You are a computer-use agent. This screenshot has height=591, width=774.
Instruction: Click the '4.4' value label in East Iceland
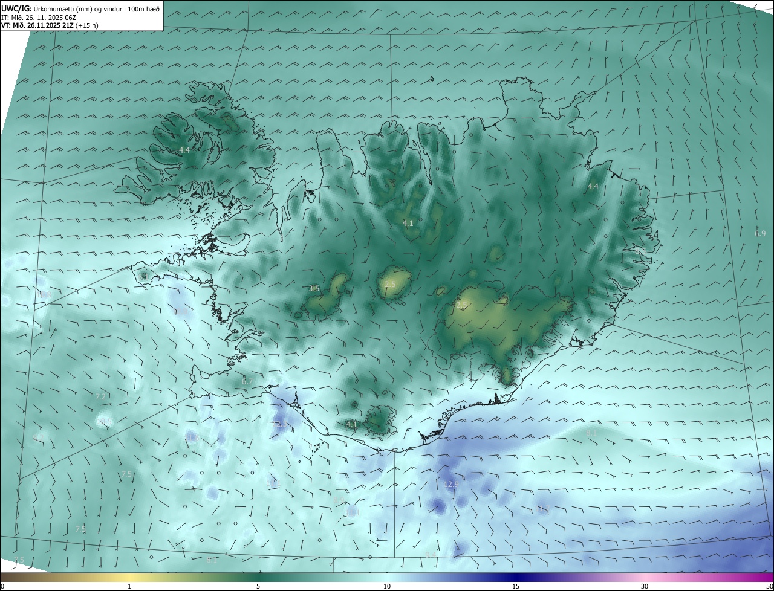(593, 186)
